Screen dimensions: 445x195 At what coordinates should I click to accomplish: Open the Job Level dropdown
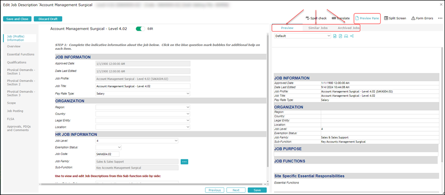click(x=137, y=141)
